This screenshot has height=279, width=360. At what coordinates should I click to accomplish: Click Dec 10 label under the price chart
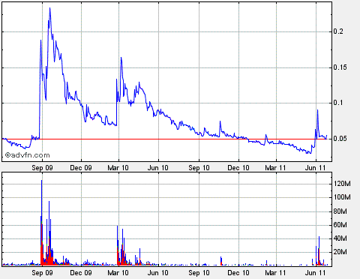[x=238, y=167]
